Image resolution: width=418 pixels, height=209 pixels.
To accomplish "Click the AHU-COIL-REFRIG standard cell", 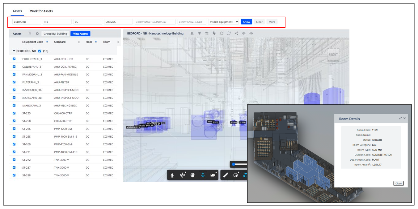I will (x=65, y=67).
